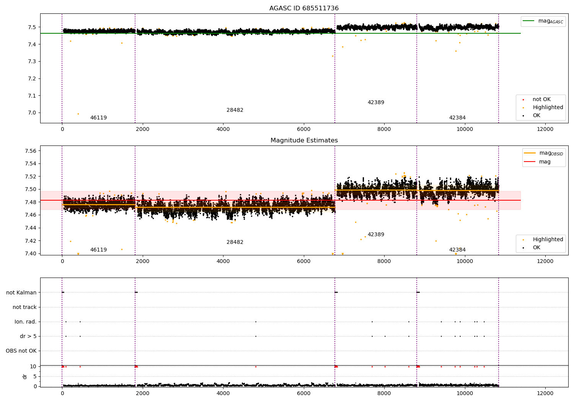Select the 7.44 y-axis tick label
The height and width of the screenshot is (402, 574).
pyautogui.click(x=30, y=228)
